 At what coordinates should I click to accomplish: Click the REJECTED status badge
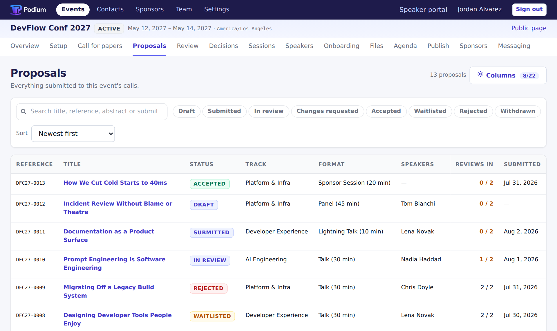pos(208,288)
